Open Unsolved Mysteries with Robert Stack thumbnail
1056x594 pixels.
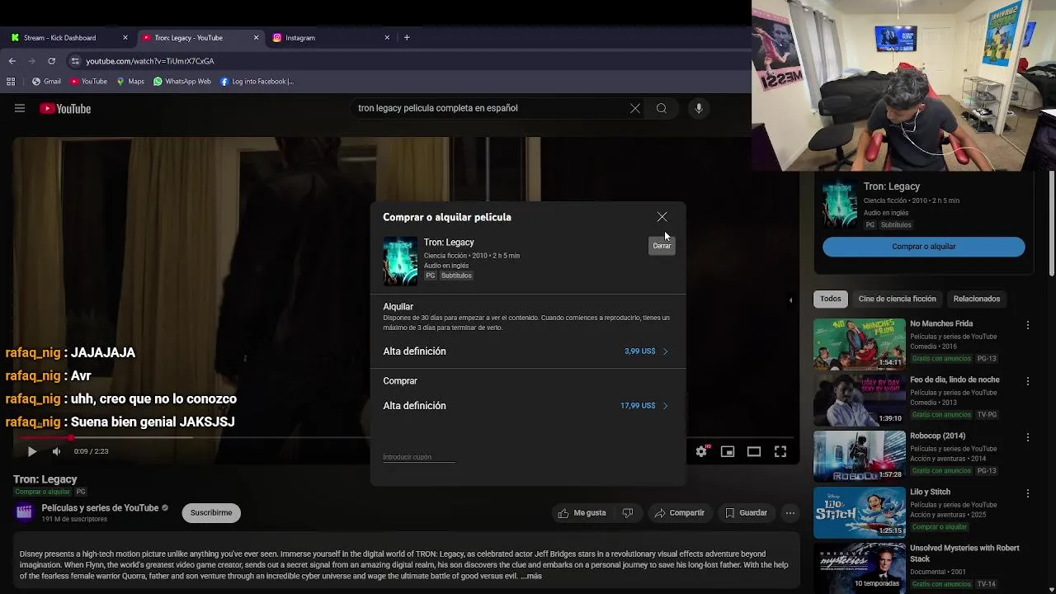coord(860,568)
